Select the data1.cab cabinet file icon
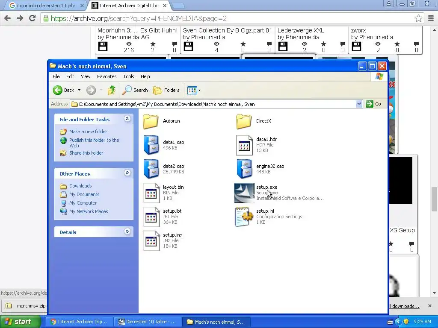Viewport: 438px width, 328px height. (151, 145)
